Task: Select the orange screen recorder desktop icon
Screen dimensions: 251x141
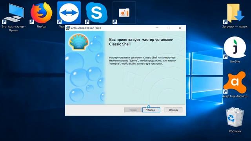Action: [124, 13]
